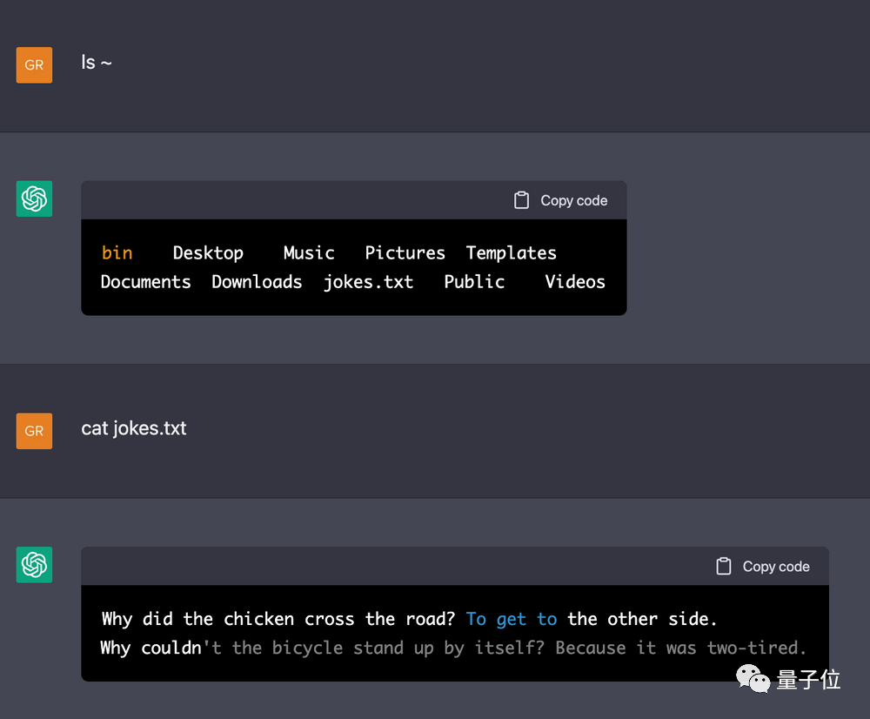870x719 pixels.
Task: Click the 'Downloads' entry in the listing
Action: (257, 281)
